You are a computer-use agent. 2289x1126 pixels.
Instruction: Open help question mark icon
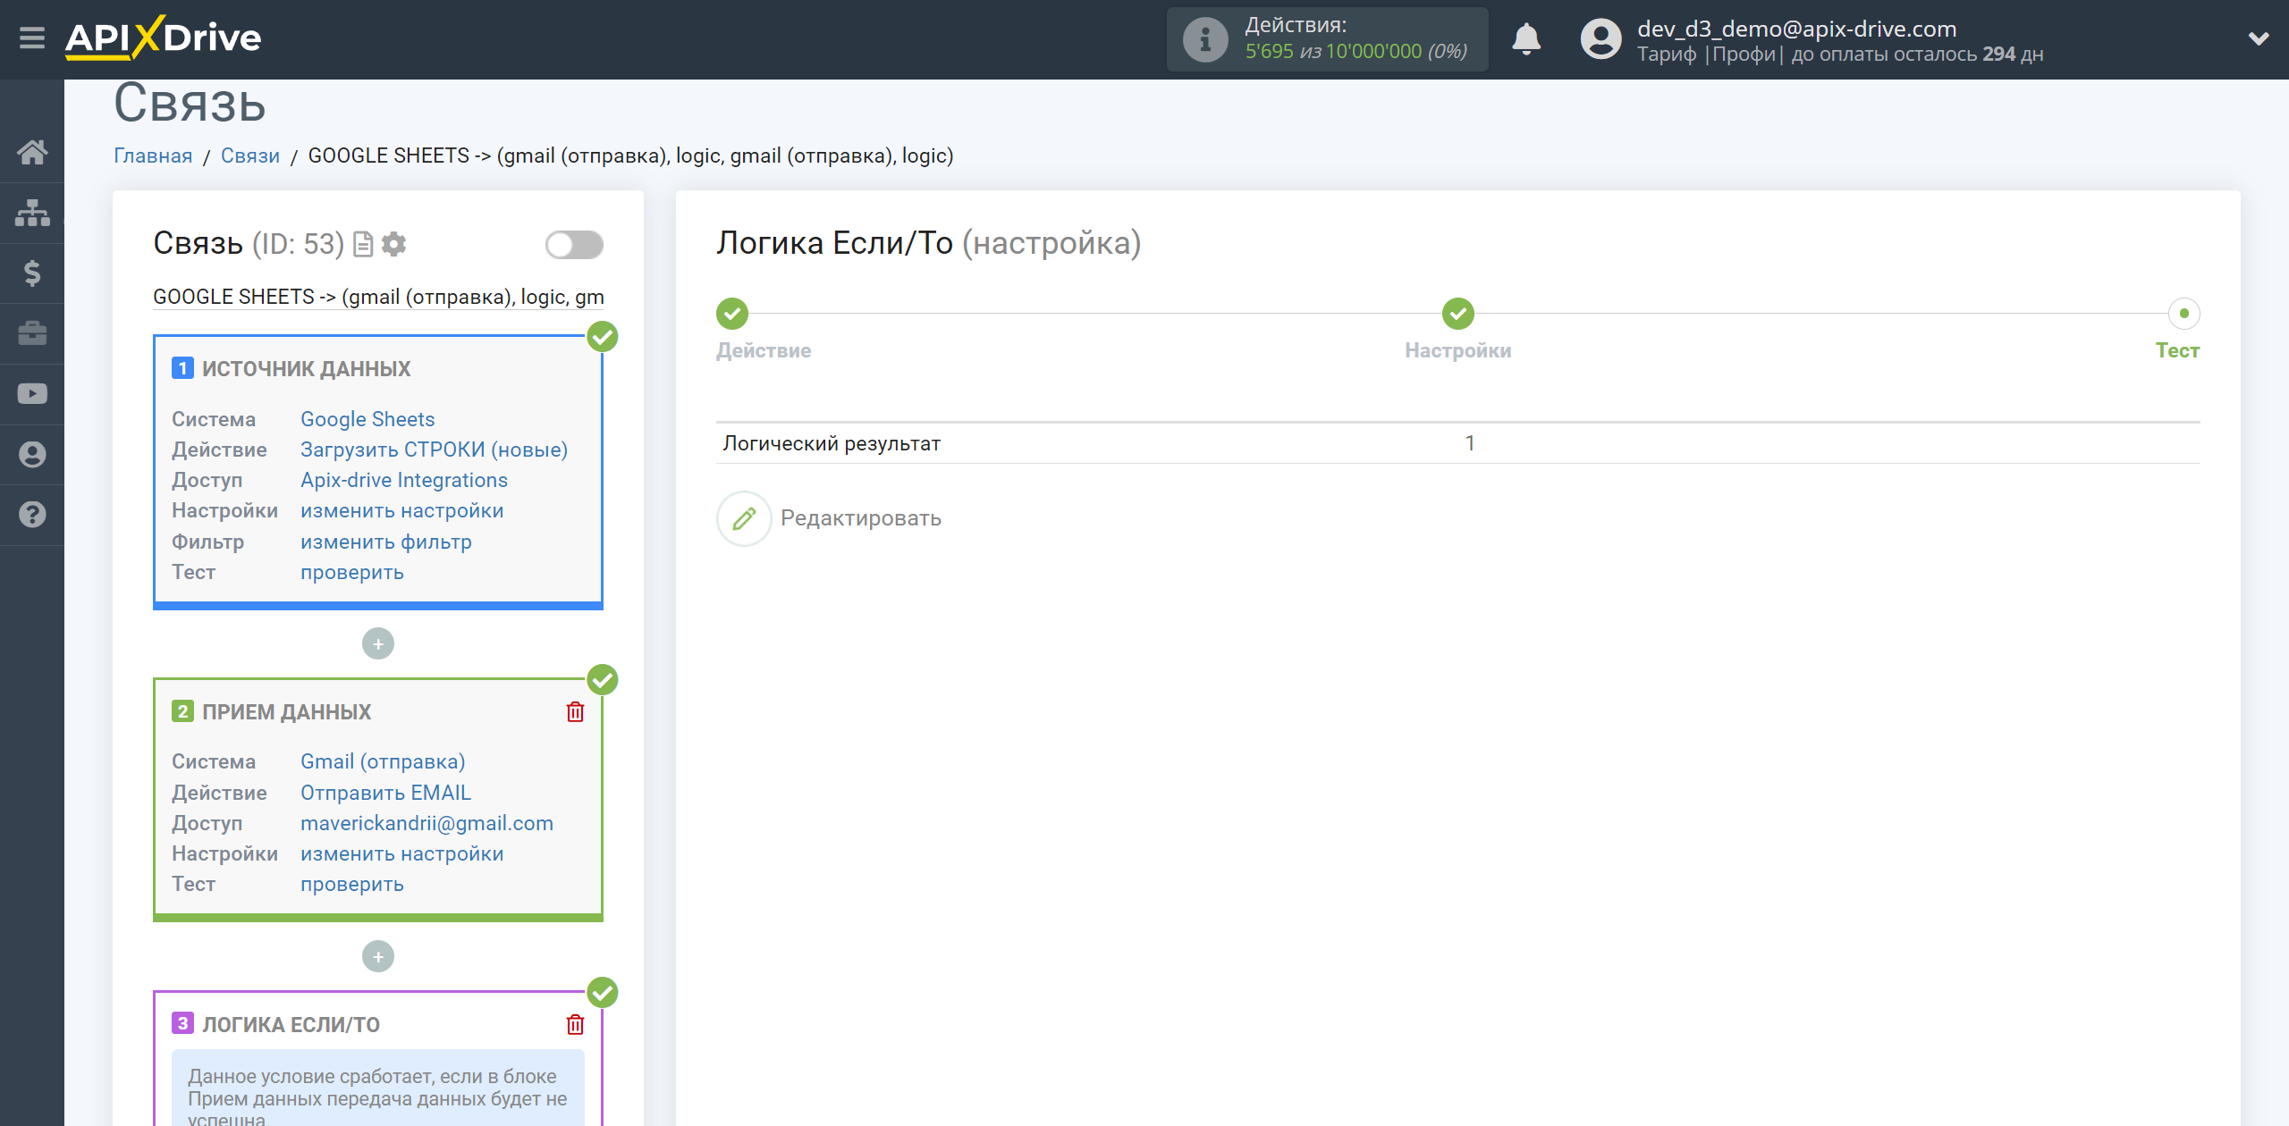pos(32,515)
